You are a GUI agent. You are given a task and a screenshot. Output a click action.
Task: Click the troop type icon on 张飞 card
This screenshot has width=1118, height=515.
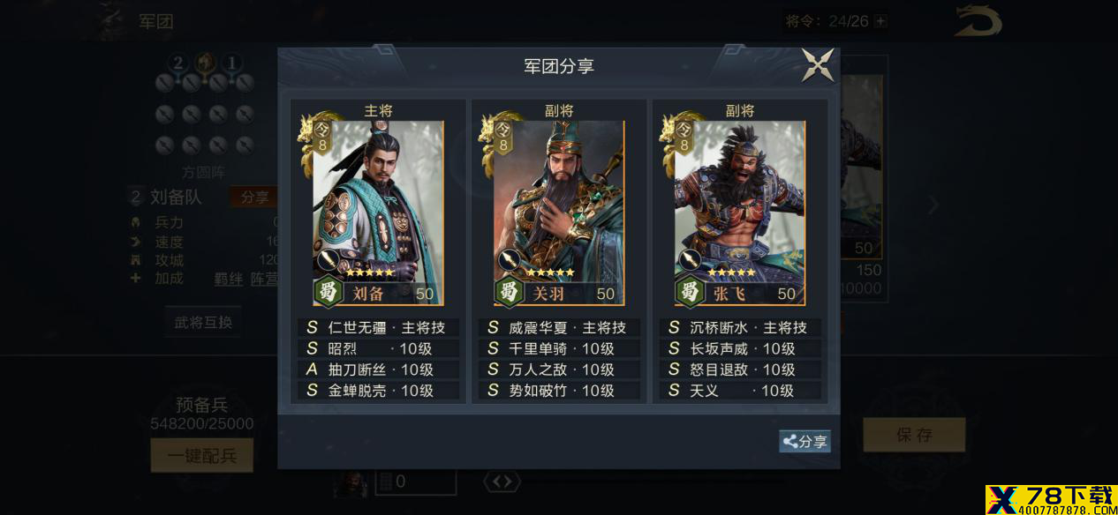click(x=689, y=260)
